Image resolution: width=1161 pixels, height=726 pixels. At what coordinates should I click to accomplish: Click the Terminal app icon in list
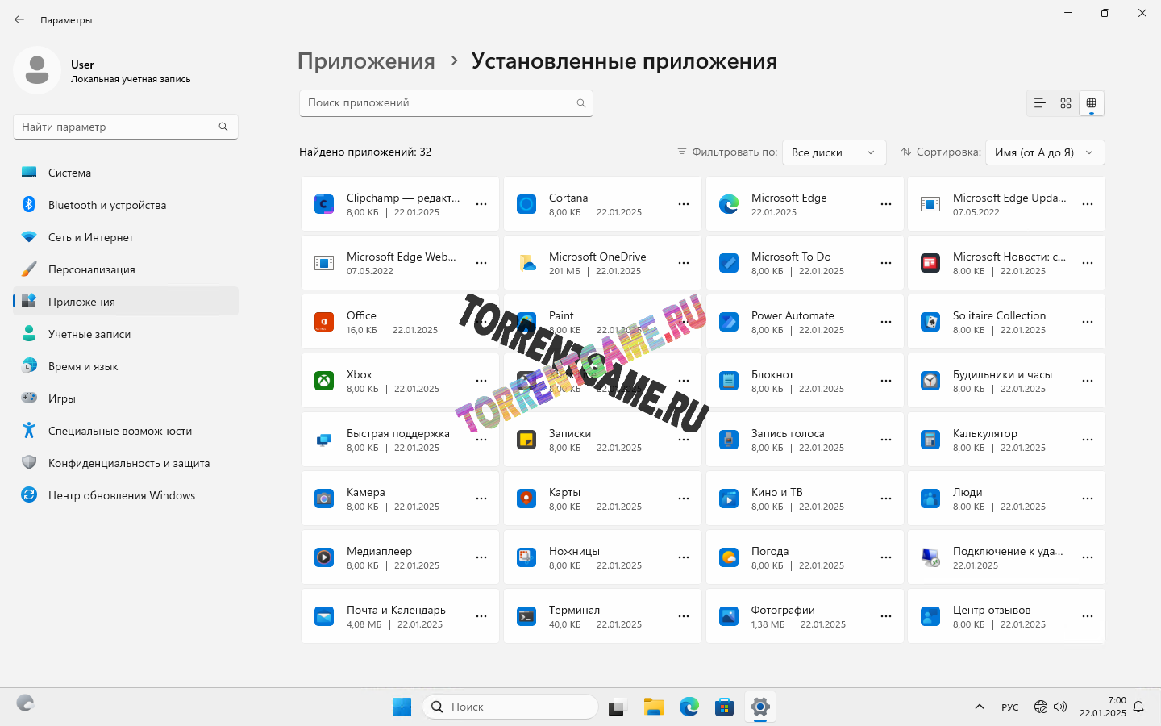point(526,616)
